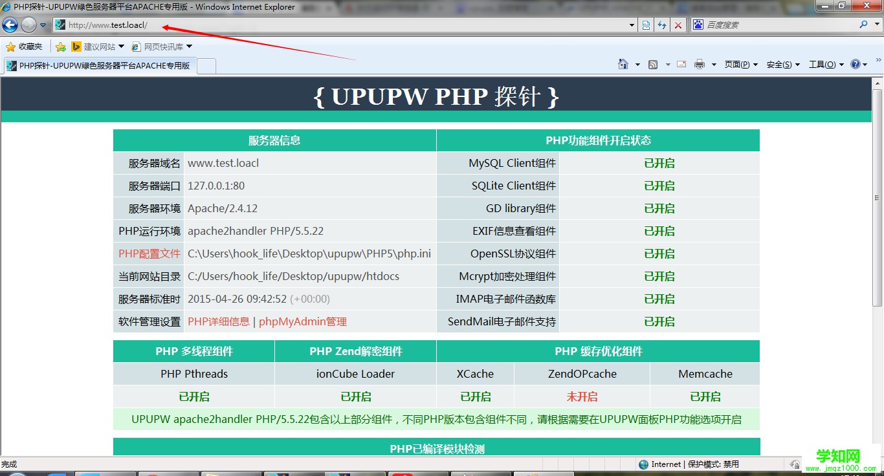Click the SQLite Client组件 label
Viewport: 884px width, 476px height.
[x=514, y=186]
